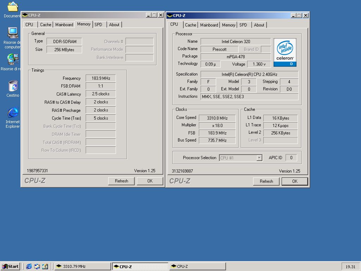Screen dimensions: 361x271
Task: Click the Intel Inside Celeron D logo
Action: 285,53
